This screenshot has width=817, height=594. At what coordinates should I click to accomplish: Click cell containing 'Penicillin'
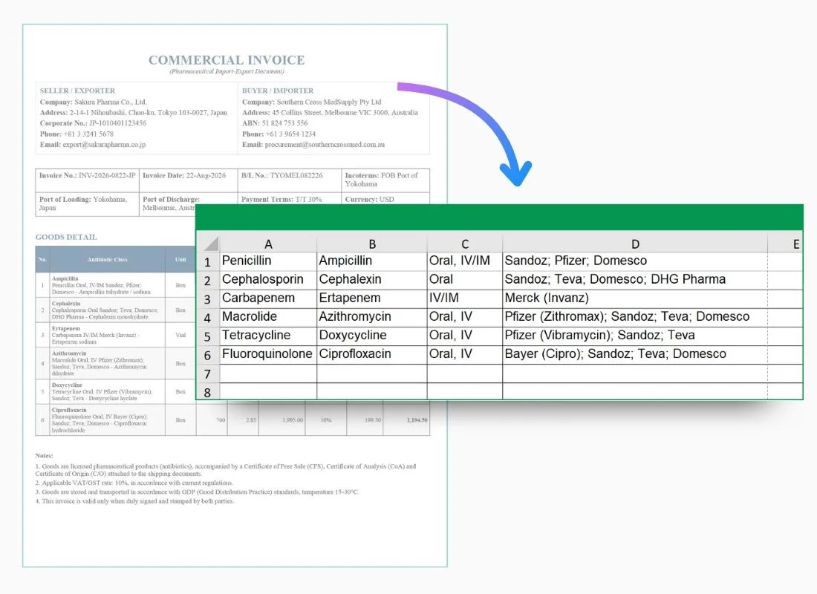268,261
